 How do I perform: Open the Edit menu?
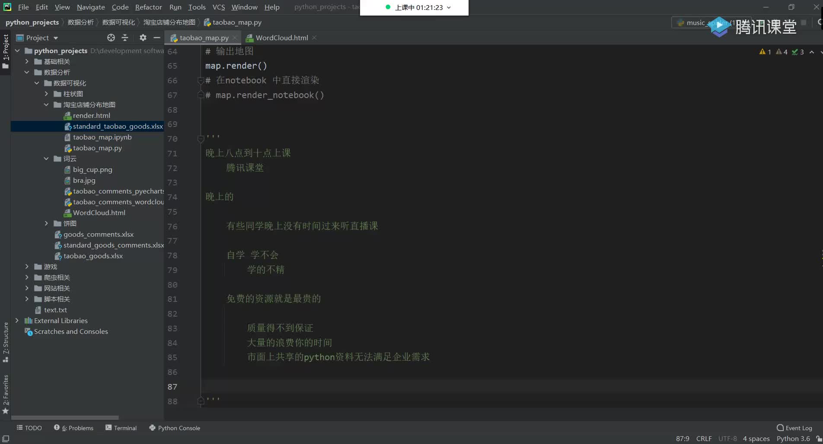point(42,7)
